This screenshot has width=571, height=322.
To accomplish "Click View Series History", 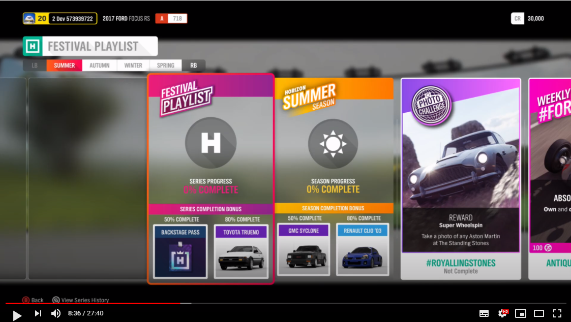I will pos(80,300).
